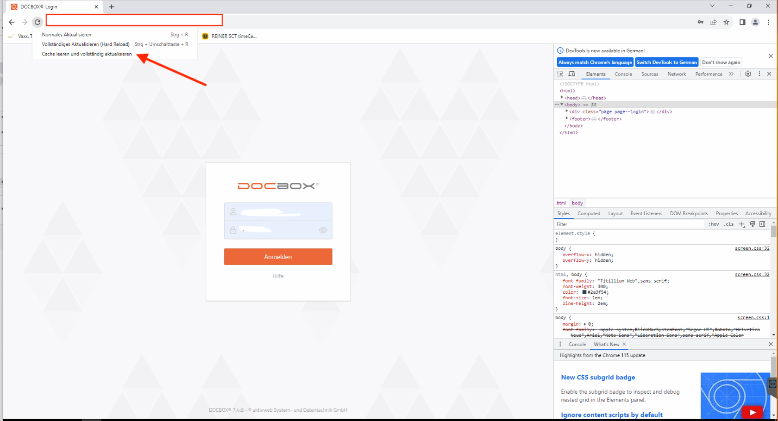Click the browser reload button
The width and height of the screenshot is (778, 421).
tap(38, 22)
